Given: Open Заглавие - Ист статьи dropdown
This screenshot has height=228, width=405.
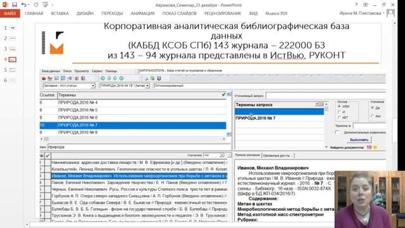Looking at the screenshot, I should 93,85.
